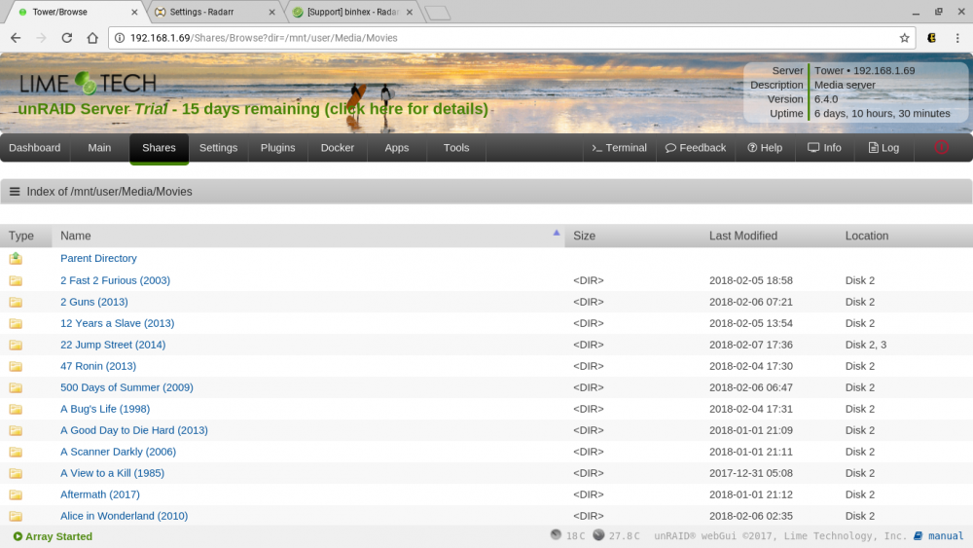The height and width of the screenshot is (548, 973).
Task: Click the Array Started status text
Action: pos(59,536)
